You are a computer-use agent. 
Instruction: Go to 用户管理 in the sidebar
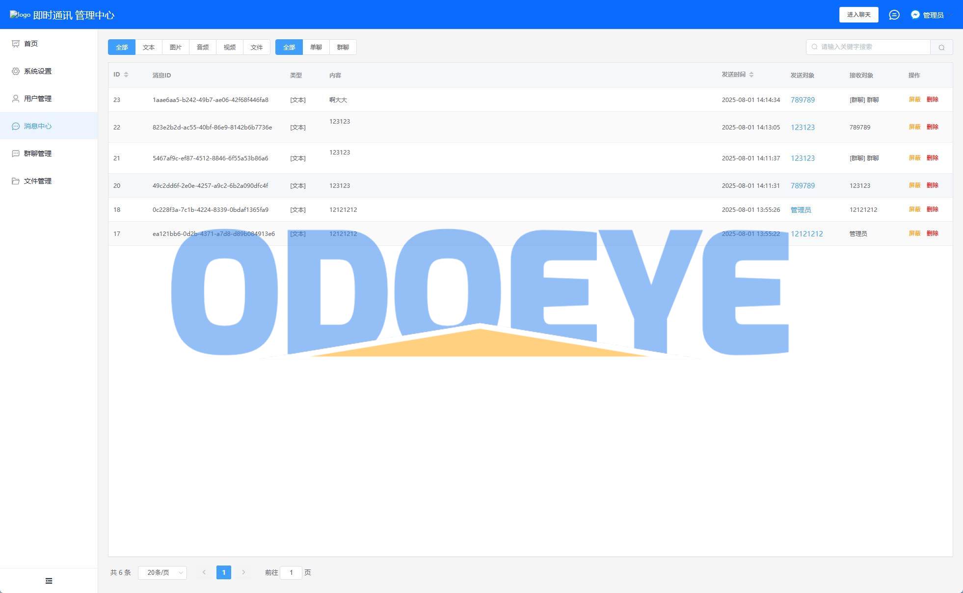[x=37, y=99]
